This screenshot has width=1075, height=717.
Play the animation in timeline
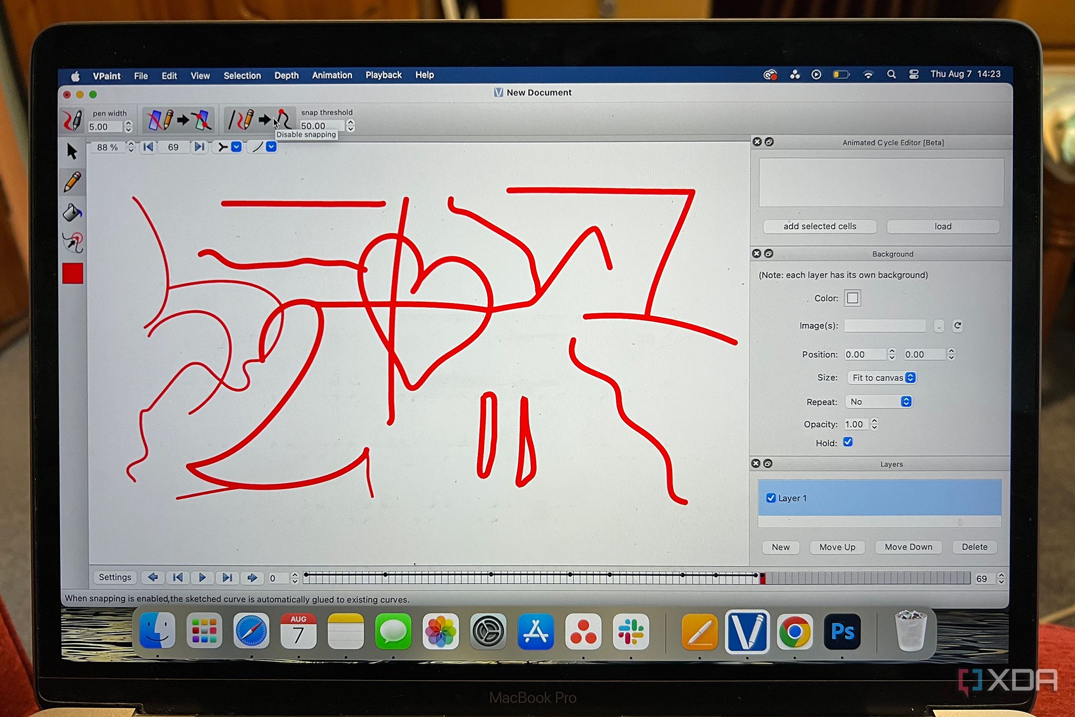click(202, 578)
